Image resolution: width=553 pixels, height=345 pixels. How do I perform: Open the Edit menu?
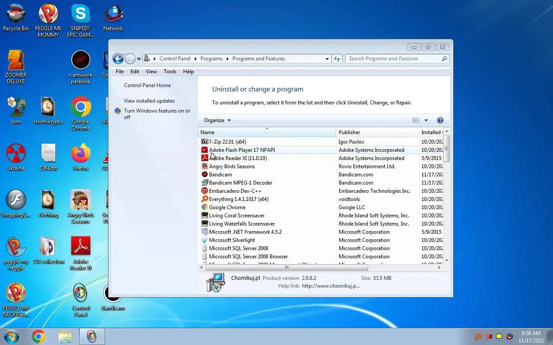pyautogui.click(x=135, y=72)
